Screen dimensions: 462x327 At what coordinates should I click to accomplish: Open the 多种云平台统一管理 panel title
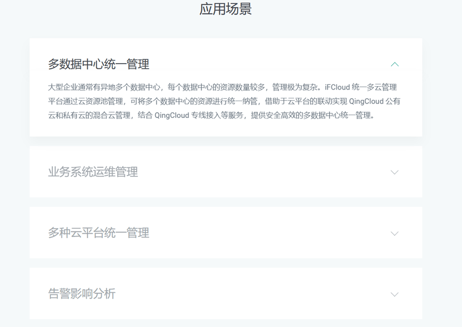click(99, 233)
